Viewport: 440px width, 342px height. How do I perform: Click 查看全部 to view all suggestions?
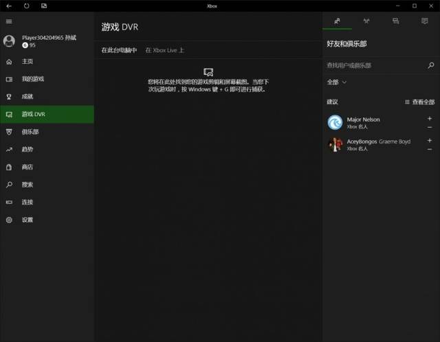(420, 102)
